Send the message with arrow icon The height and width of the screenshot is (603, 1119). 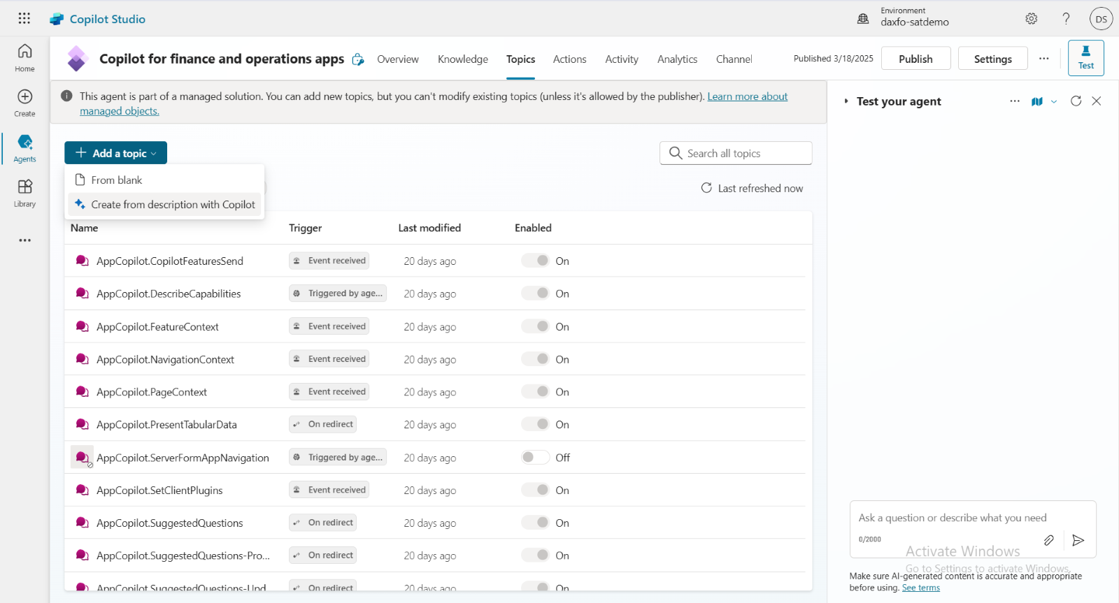pyautogui.click(x=1078, y=540)
